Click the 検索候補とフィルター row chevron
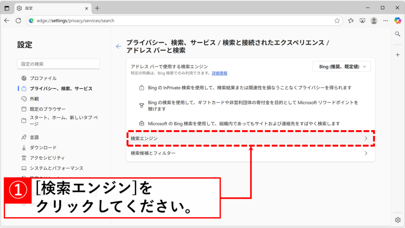 pyautogui.click(x=366, y=153)
